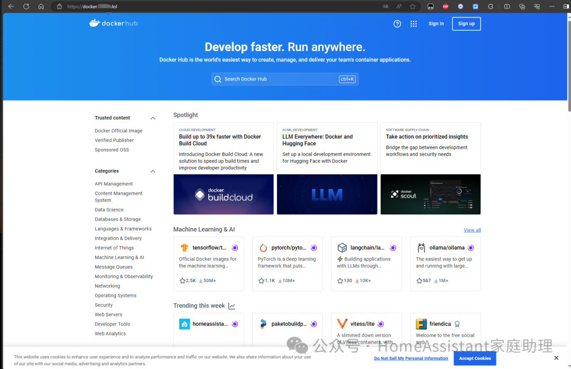
Task: Click verified badge next to tensorflow
Action: 235,248
